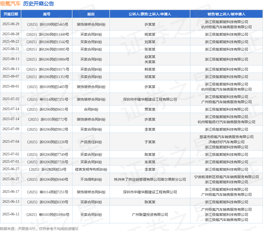Click defendant 济南好好汽车有限公司
The height and width of the screenshot is (231, 263).
tap(227, 142)
